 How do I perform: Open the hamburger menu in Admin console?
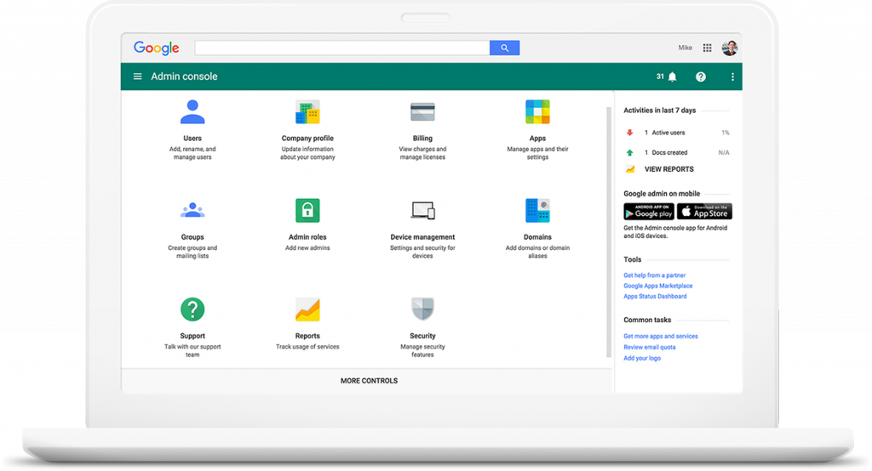click(137, 77)
